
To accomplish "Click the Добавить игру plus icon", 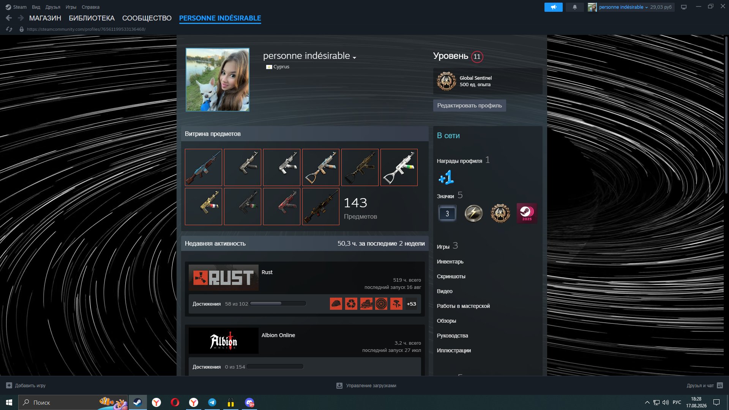I will click(9, 385).
